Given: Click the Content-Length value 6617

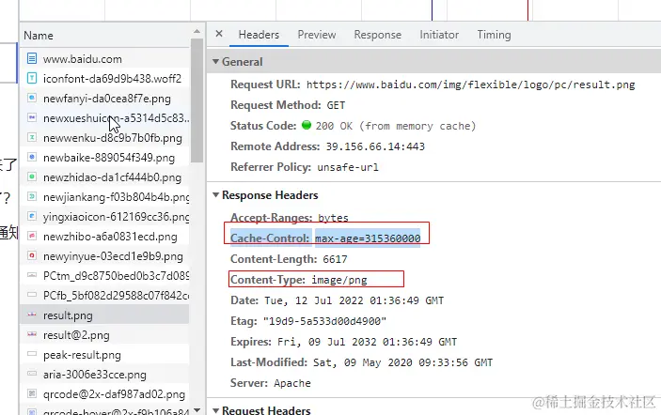Looking at the screenshot, I should (335, 259).
